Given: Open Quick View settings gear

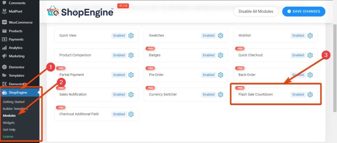Looking at the screenshot, I should [x=131, y=35].
